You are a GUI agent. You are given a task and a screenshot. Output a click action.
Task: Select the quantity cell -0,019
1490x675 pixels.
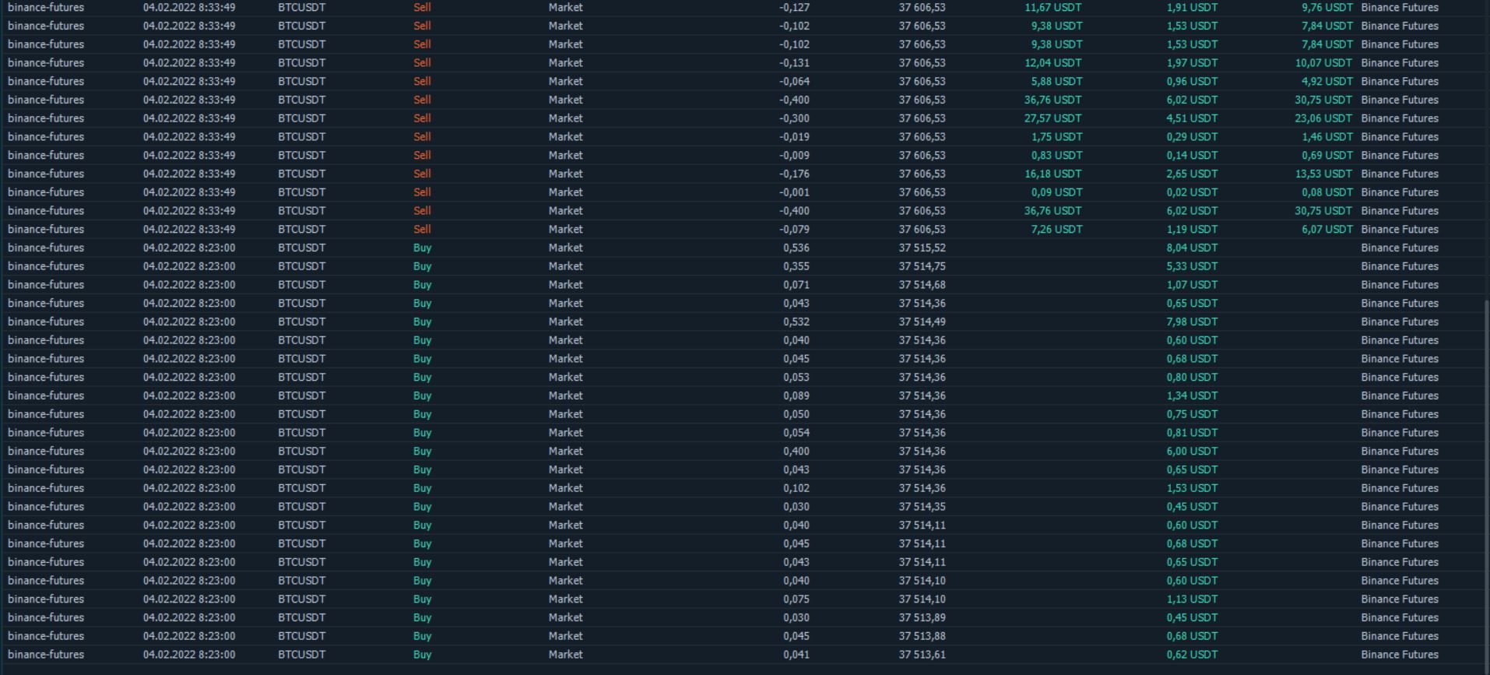[x=794, y=137]
